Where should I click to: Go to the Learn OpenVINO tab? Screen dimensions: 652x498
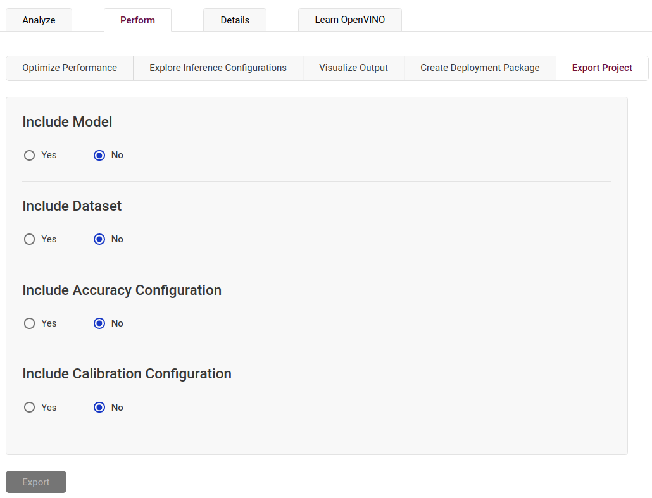pyautogui.click(x=349, y=20)
